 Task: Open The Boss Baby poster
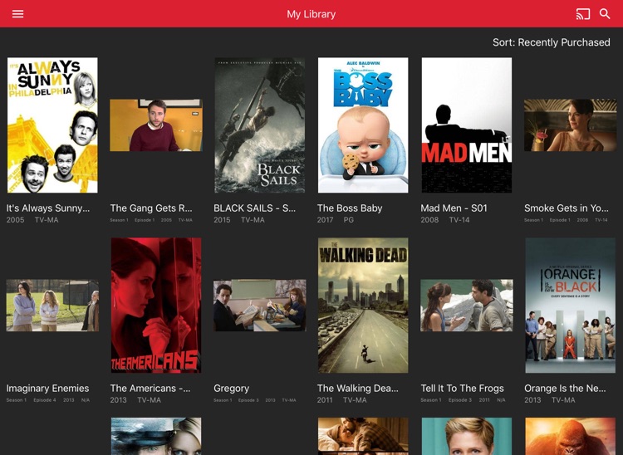pyautogui.click(x=363, y=125)
